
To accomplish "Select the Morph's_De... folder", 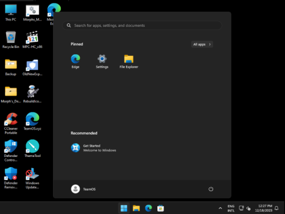I will coord(11,94).
